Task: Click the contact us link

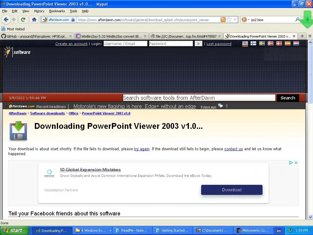Action: pyautogui.click(x=234, y=149)
